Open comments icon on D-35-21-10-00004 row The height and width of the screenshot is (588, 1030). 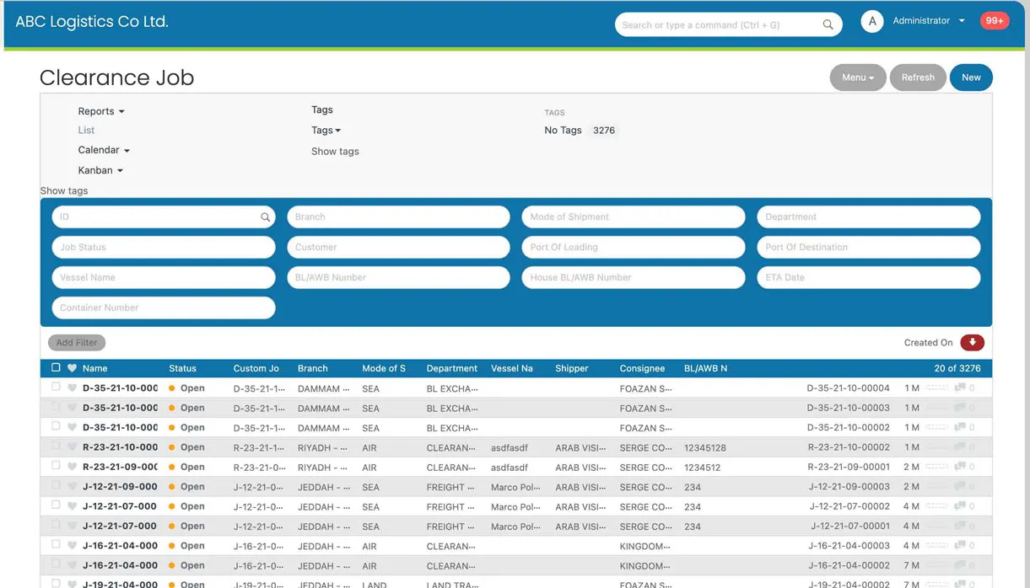coord(959,388)
